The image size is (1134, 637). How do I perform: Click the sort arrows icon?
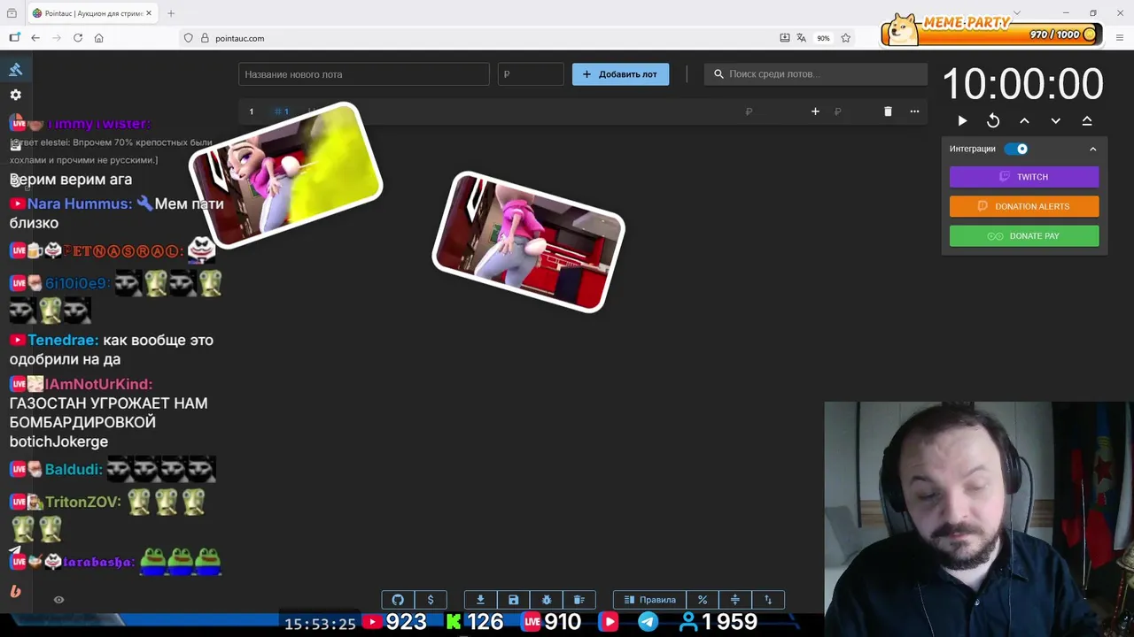click(x=767, y=600)
